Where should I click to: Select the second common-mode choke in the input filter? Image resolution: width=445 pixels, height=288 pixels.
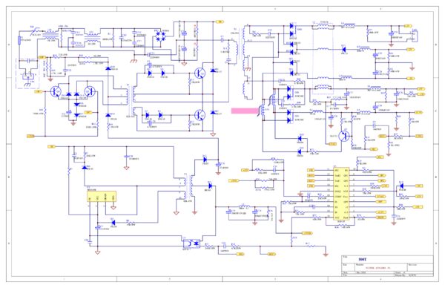[91, 37]
